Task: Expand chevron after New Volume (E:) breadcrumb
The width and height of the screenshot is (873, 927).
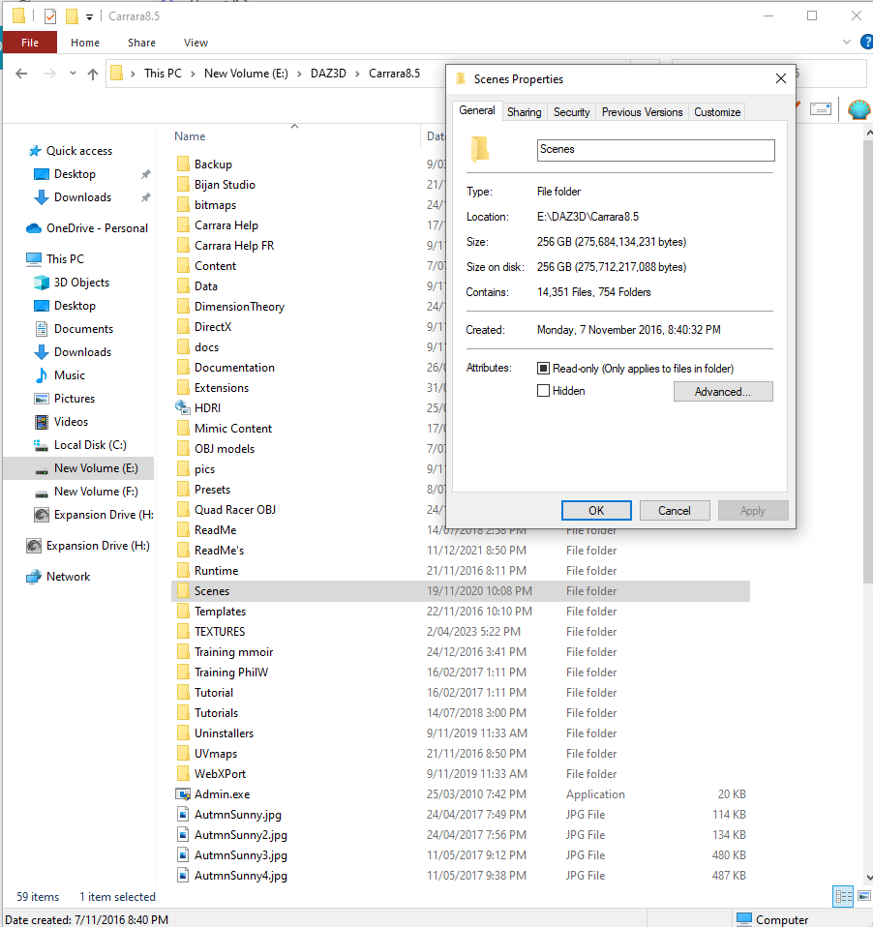Action: [x=299, y=74]
